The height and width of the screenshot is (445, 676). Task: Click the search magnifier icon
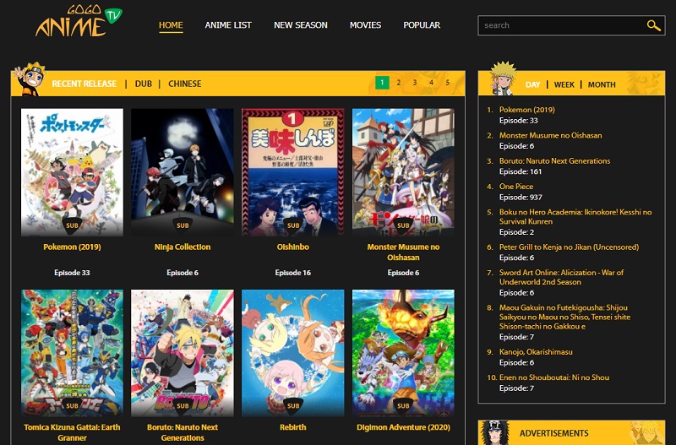click(x=653, y=25)
